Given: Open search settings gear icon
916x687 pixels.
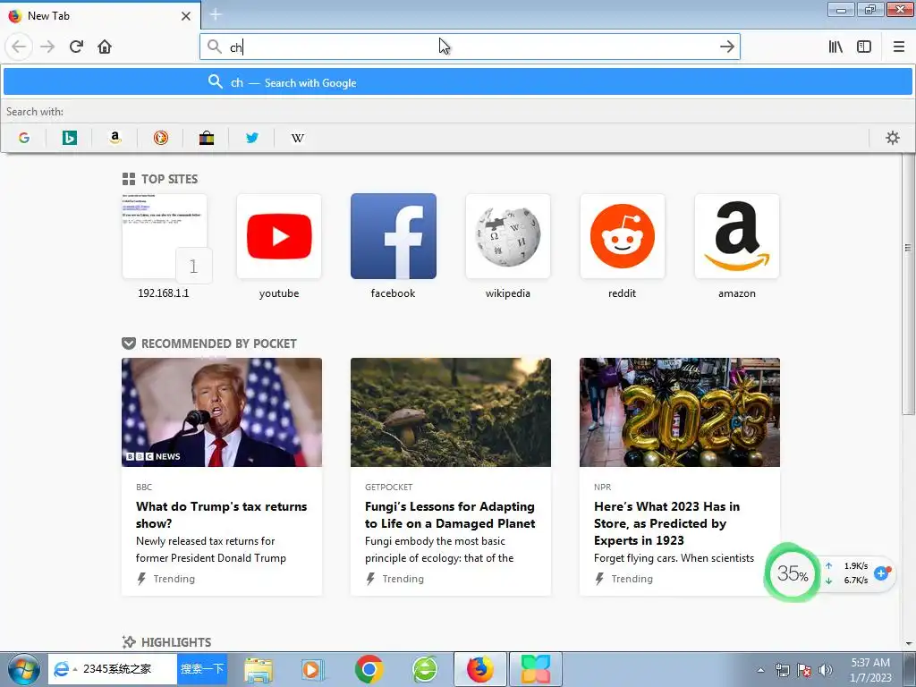Looking at the screenshot, I should click(x=892, y=138).
